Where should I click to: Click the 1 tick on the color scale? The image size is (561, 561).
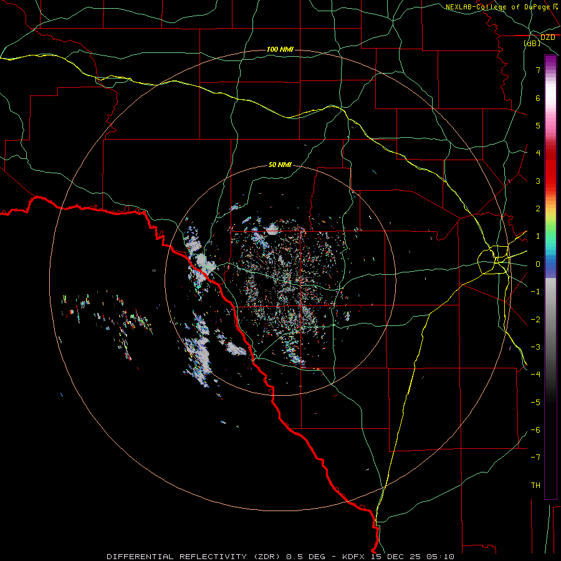coord(538,236)
